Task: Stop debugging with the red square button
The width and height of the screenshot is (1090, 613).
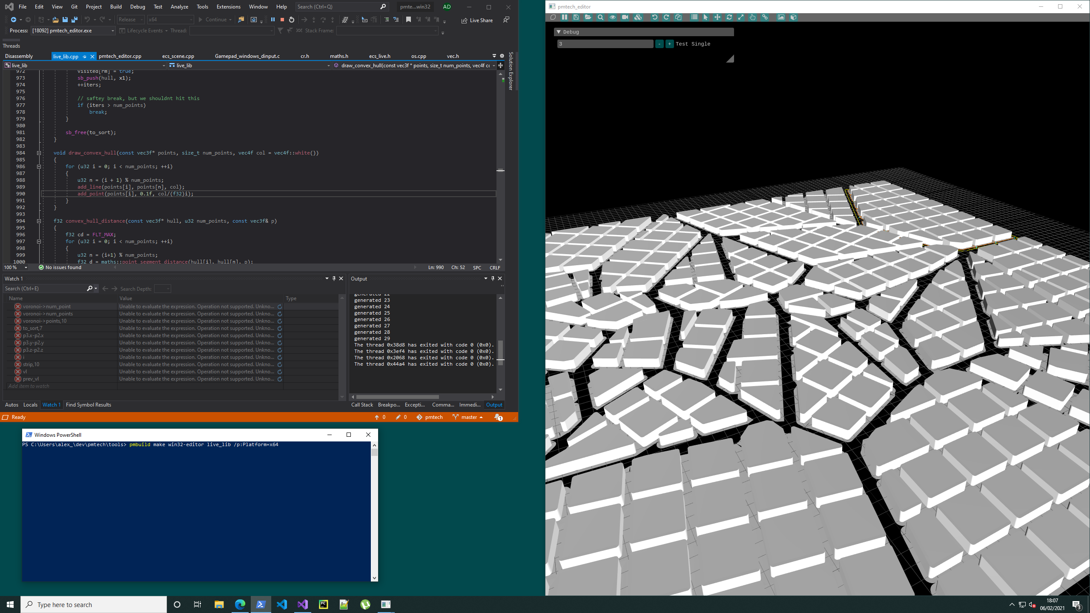Action: click(x=282, y=20)
